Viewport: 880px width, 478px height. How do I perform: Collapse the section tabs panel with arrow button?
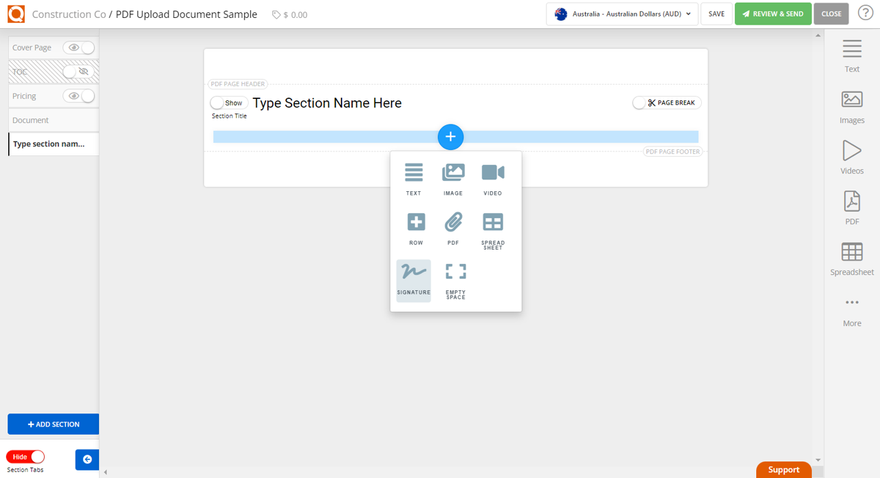(87, 459)
